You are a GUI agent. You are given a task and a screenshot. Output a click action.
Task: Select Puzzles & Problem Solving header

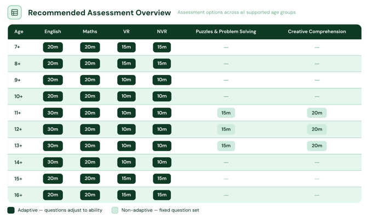tap(226, 32)
